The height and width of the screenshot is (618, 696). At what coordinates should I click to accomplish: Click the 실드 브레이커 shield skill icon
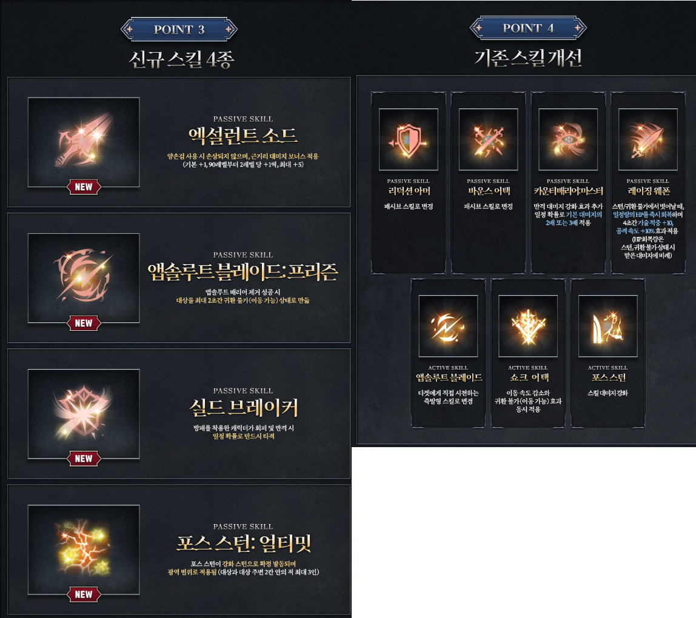pyautogui.click(x=84, y=414)
